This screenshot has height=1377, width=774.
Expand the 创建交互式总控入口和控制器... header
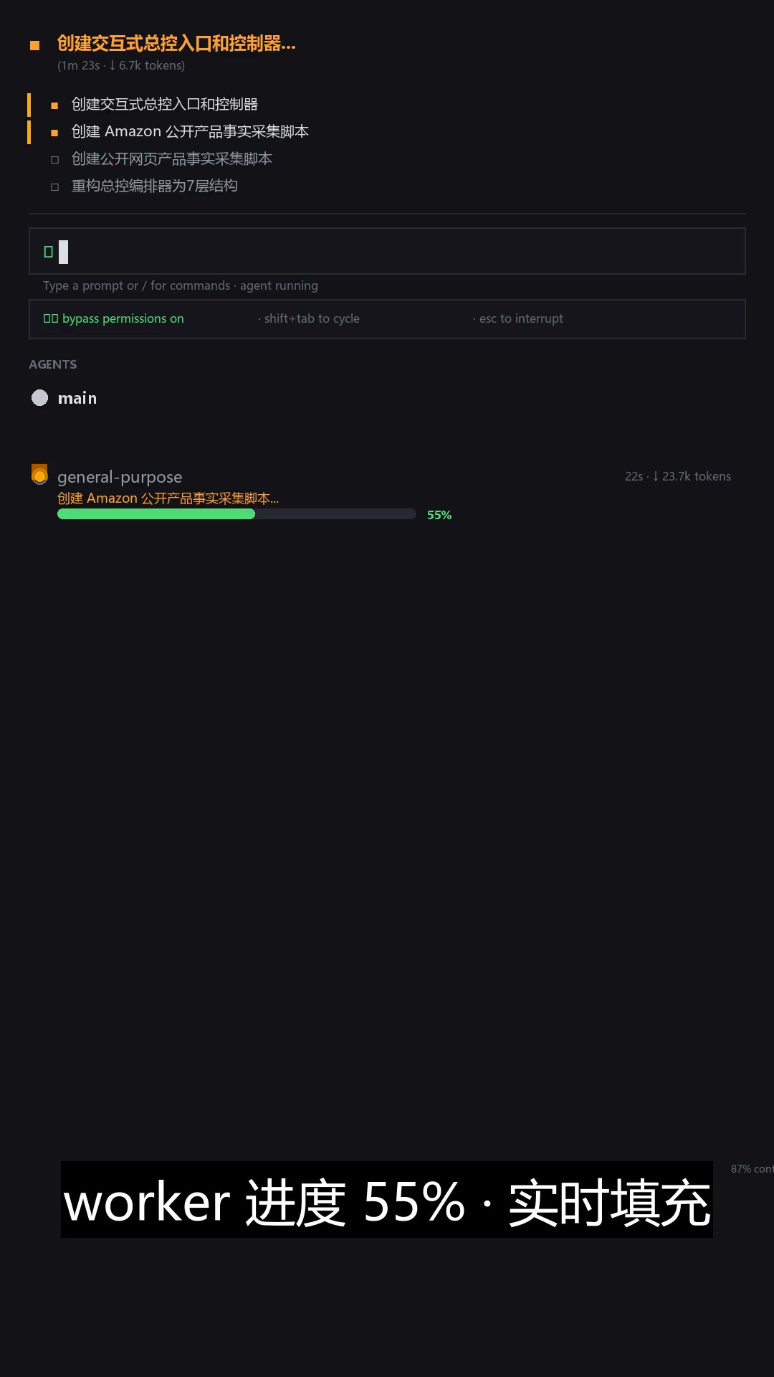[x=176, y=44]
